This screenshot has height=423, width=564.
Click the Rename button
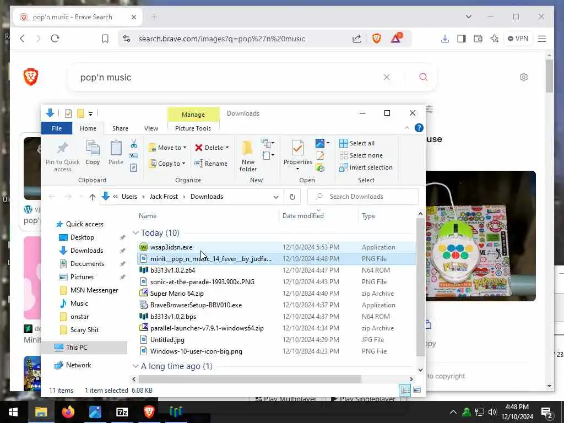tap(211, 163)
